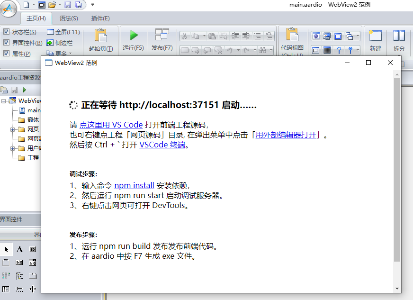Click the paste icon in ribbon
This screenshot has height=300, width=413.
tap(212, 36)
